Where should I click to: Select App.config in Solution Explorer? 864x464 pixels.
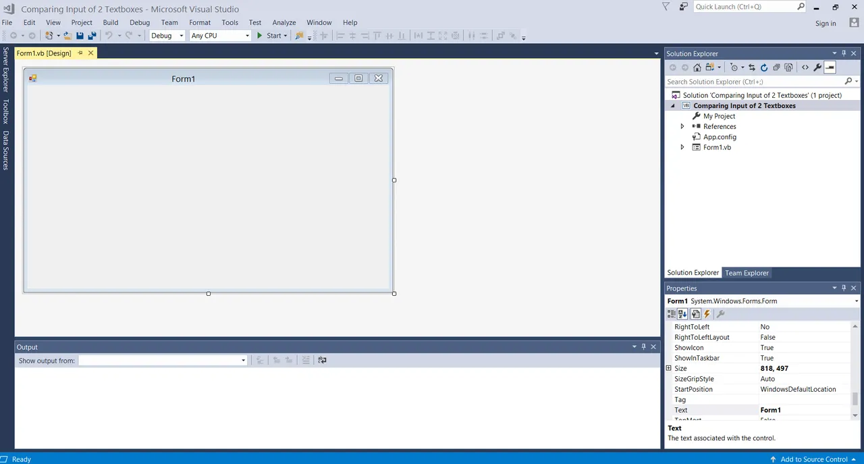[720, 137]
